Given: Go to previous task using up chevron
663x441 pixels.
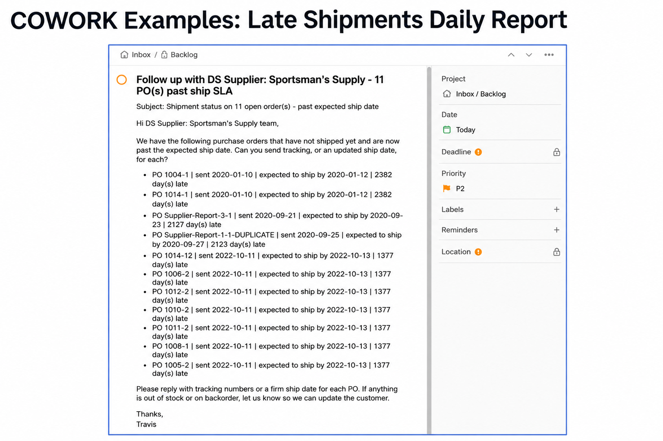Looking at the screenshot, I should click(511, 55).
